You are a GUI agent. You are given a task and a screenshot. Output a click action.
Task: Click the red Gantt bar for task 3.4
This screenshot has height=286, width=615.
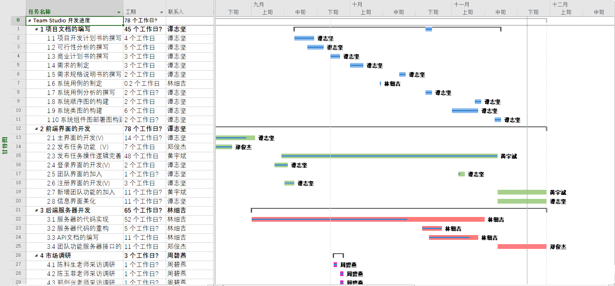(x=522, y=247)
